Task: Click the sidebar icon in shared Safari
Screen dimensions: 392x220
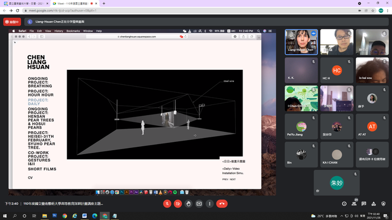Action: 42,37
